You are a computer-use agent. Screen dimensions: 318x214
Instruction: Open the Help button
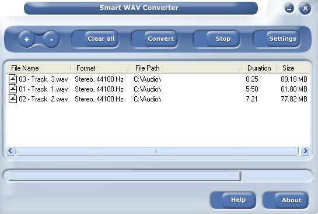tap(233, 200)
